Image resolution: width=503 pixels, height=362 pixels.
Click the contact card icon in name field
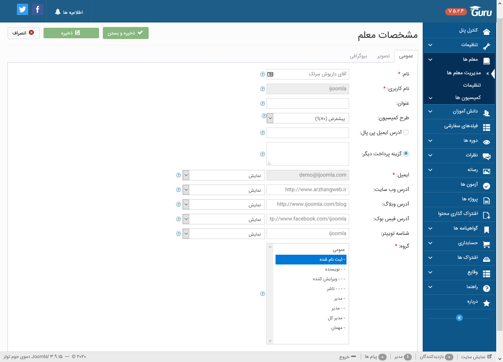point(270,74)
